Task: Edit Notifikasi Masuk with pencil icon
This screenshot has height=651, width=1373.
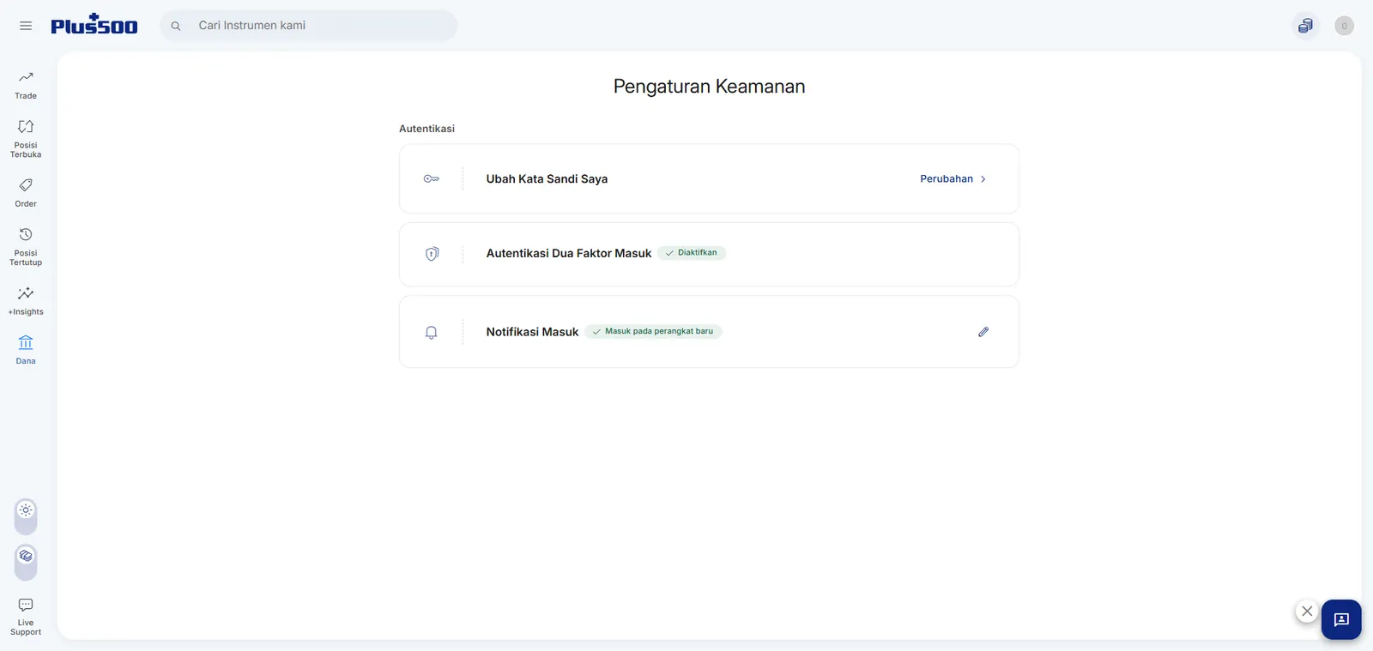Action: pyautogui.click(x=983, y=332)
